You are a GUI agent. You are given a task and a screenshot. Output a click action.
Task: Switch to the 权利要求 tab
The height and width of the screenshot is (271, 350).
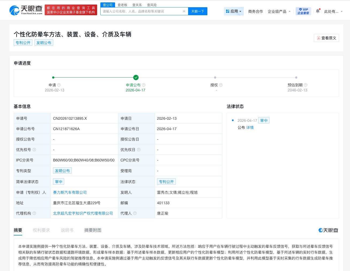point(41,230)
